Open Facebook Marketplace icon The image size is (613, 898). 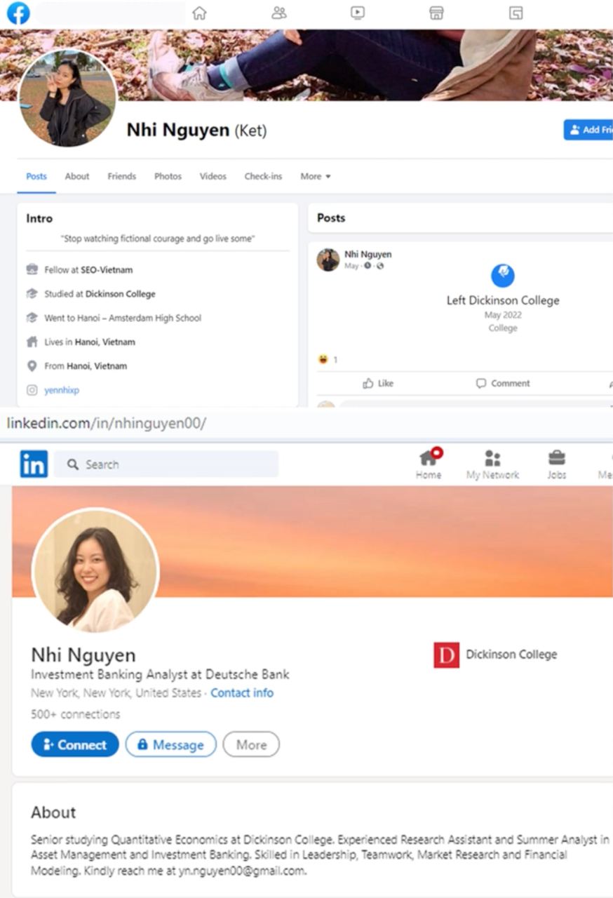click(436, 13)
